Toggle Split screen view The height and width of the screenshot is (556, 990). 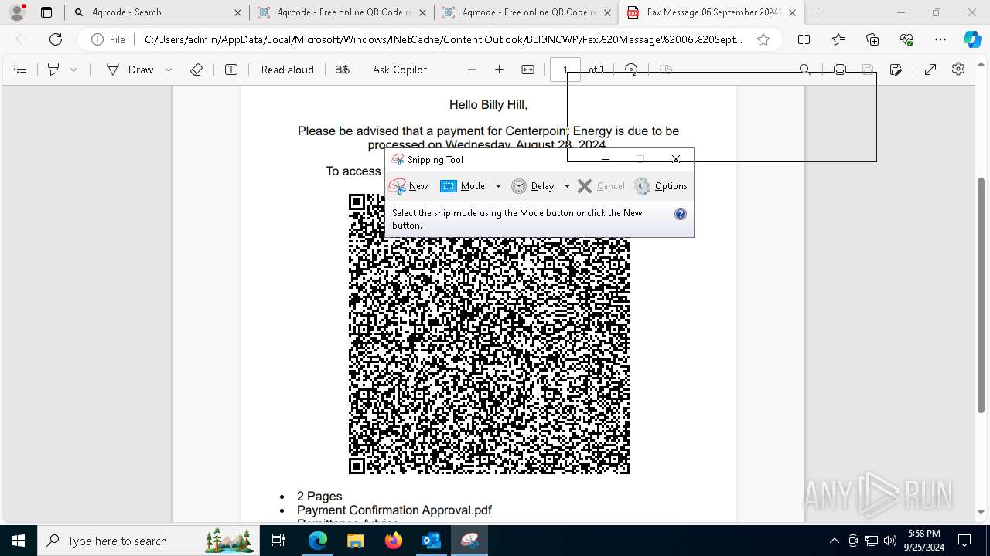click(x=804, y=39)
